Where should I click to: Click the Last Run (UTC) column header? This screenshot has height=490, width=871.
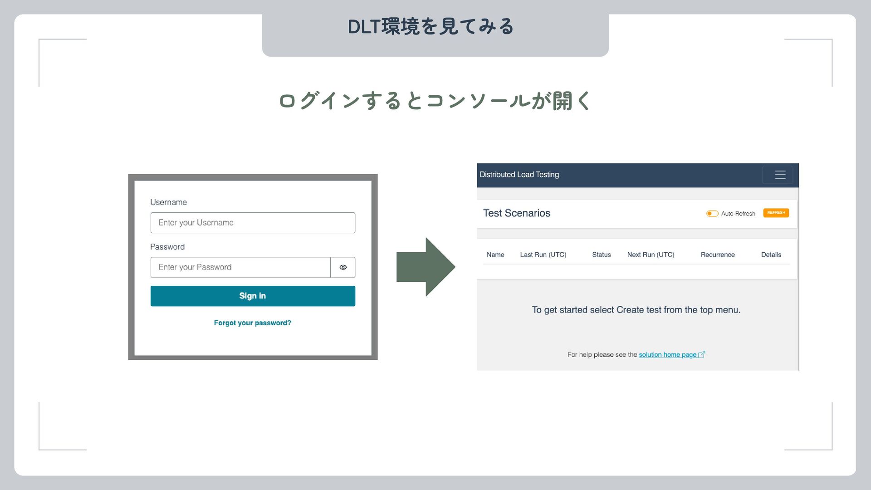tap(543, 255)
